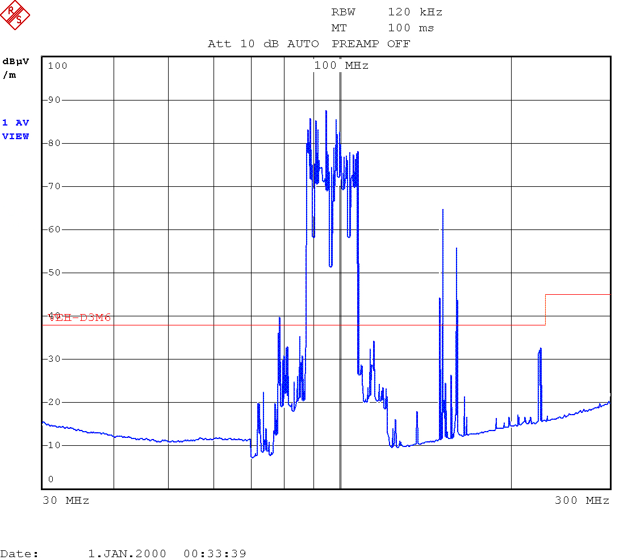Click the 80 y-axis gridline label
The height and width of the screenshot is (560, 636).
point(55,143)
